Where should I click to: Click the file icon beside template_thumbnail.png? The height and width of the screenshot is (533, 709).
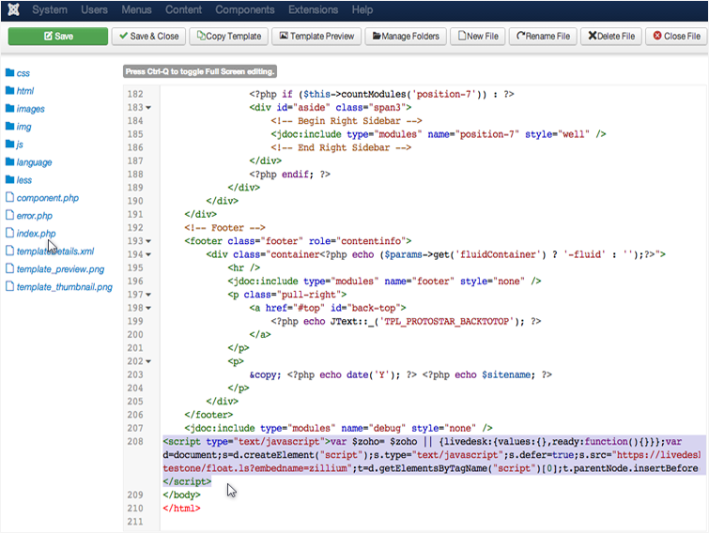(9, 287)
